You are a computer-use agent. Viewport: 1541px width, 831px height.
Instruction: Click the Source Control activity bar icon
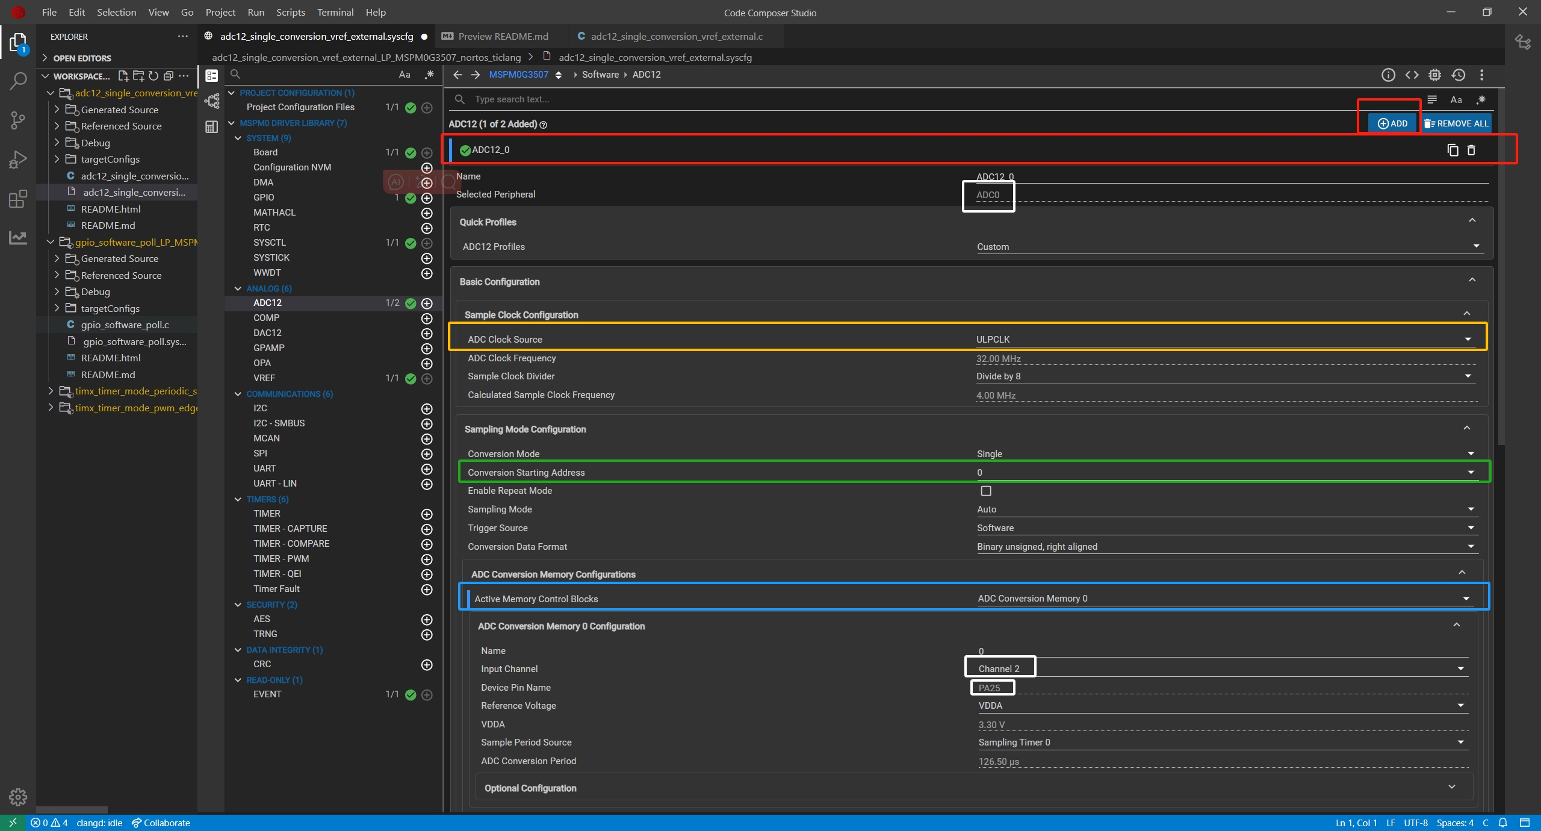[18, 120]
